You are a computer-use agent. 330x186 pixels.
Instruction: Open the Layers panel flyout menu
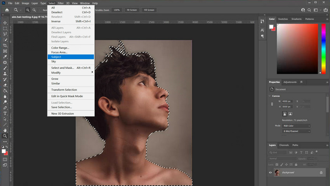pos(327,145)
